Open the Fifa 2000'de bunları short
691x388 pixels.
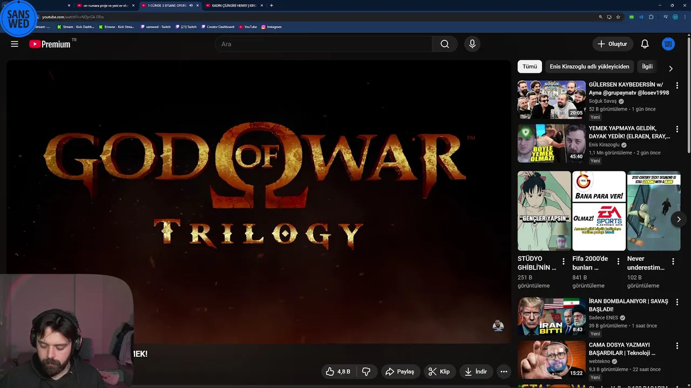[x=599, y=211]
